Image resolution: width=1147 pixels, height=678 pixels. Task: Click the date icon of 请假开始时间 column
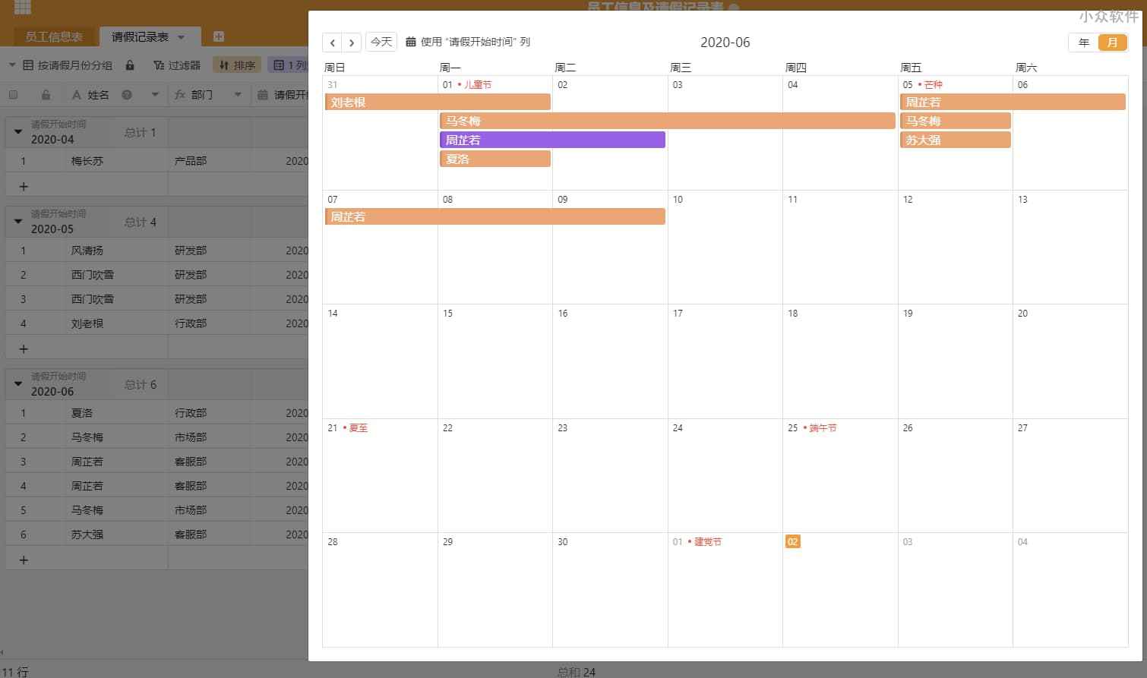click(263, 95)
